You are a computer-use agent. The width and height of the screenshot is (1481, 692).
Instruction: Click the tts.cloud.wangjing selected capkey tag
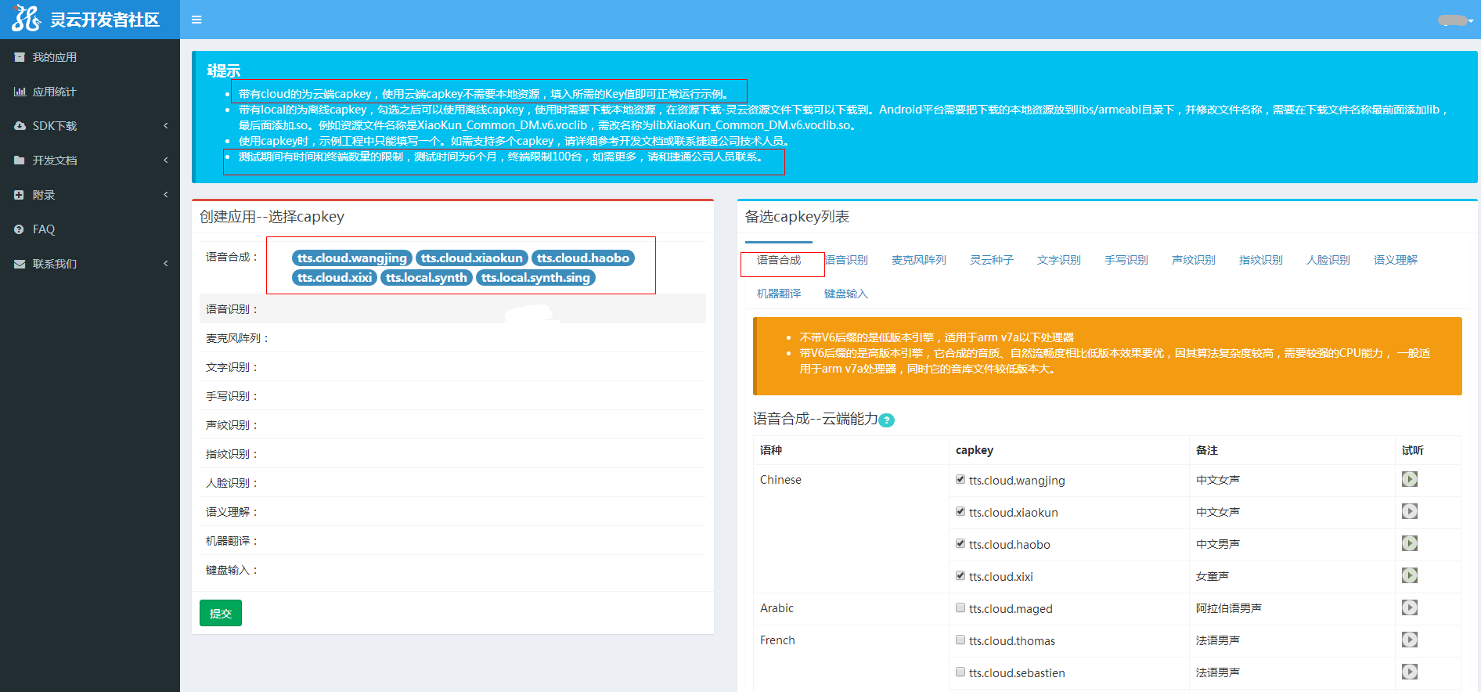click(x=352, y=258)
